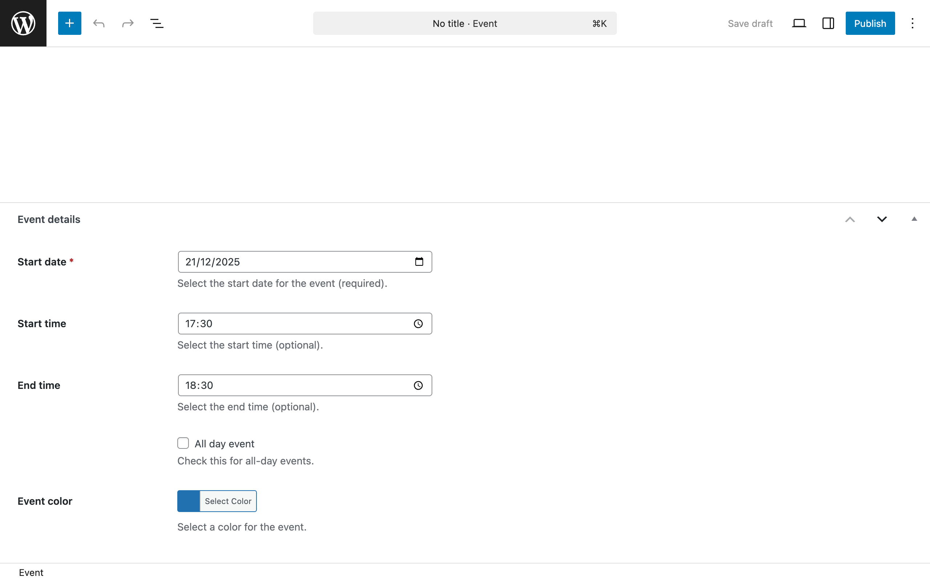
Task: Click the Publish button
Action: click(870, 23)
